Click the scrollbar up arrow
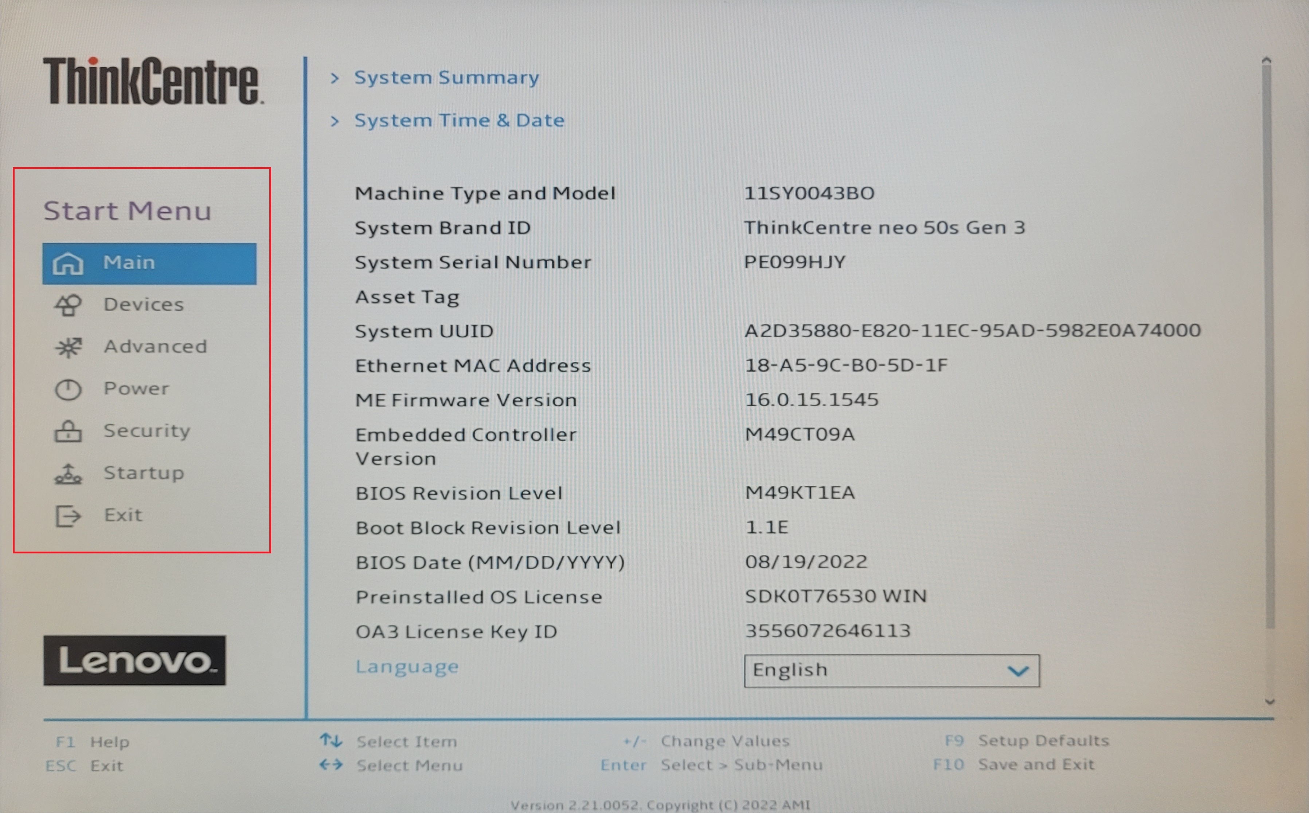 point(1266,60)
